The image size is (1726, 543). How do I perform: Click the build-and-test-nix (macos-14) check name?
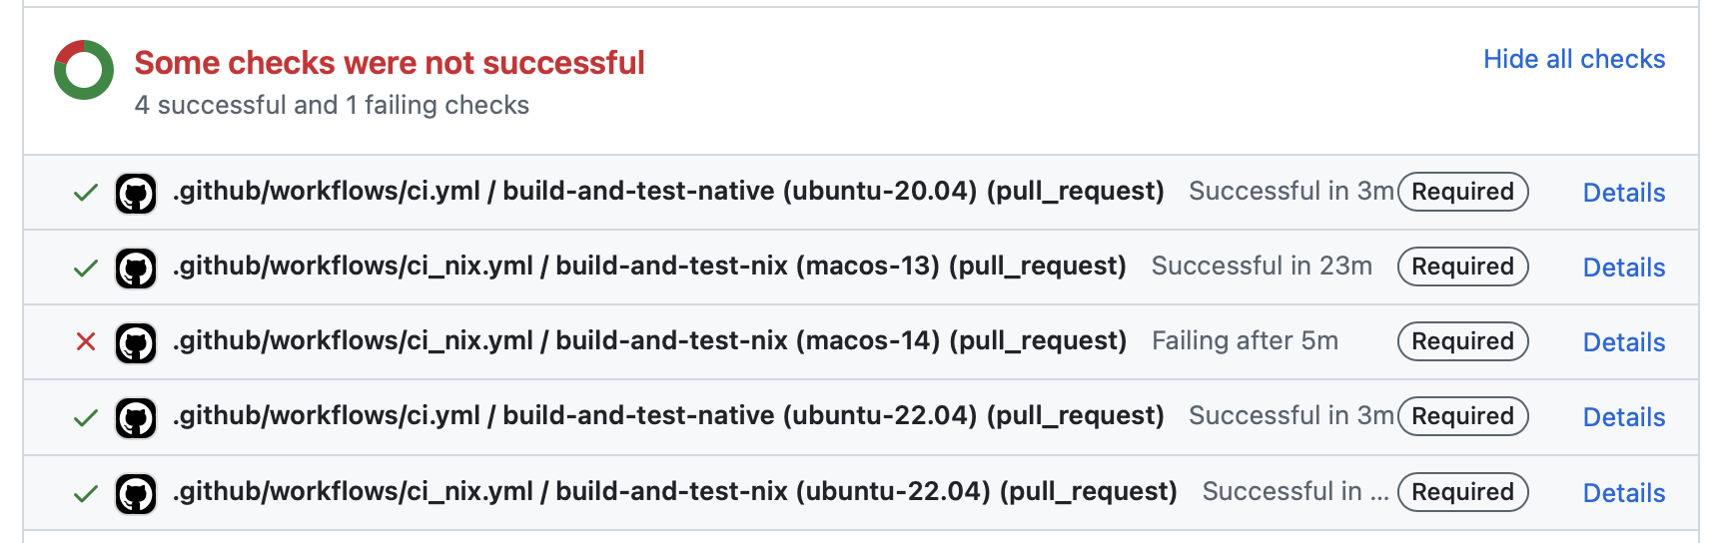[x=650, y=341]
